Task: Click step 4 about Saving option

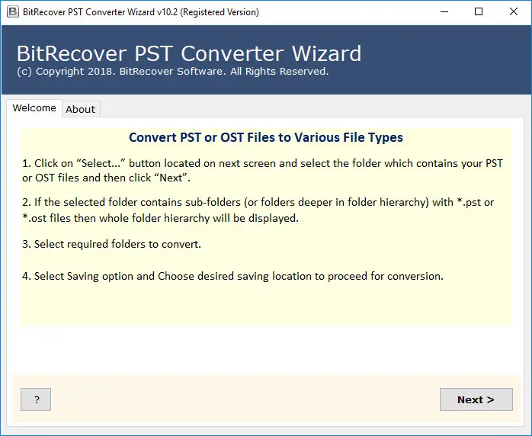Action: (x=232, y=276)
